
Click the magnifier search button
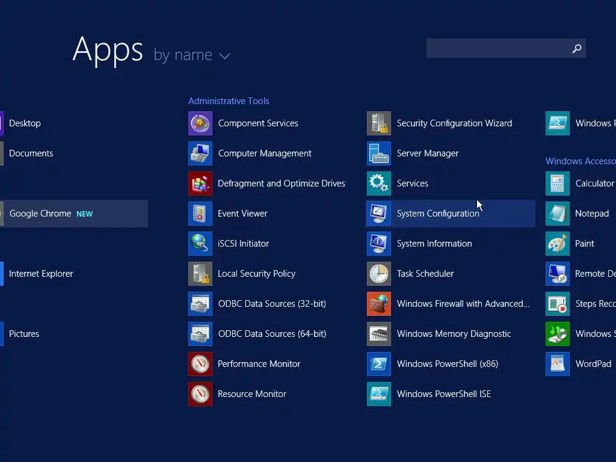coord(577,48)
